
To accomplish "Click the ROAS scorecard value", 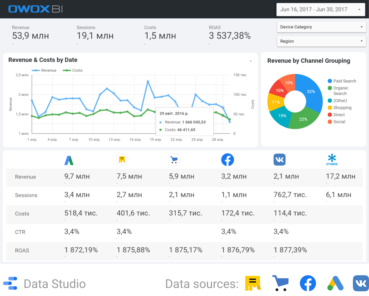I will pos(230,36).
